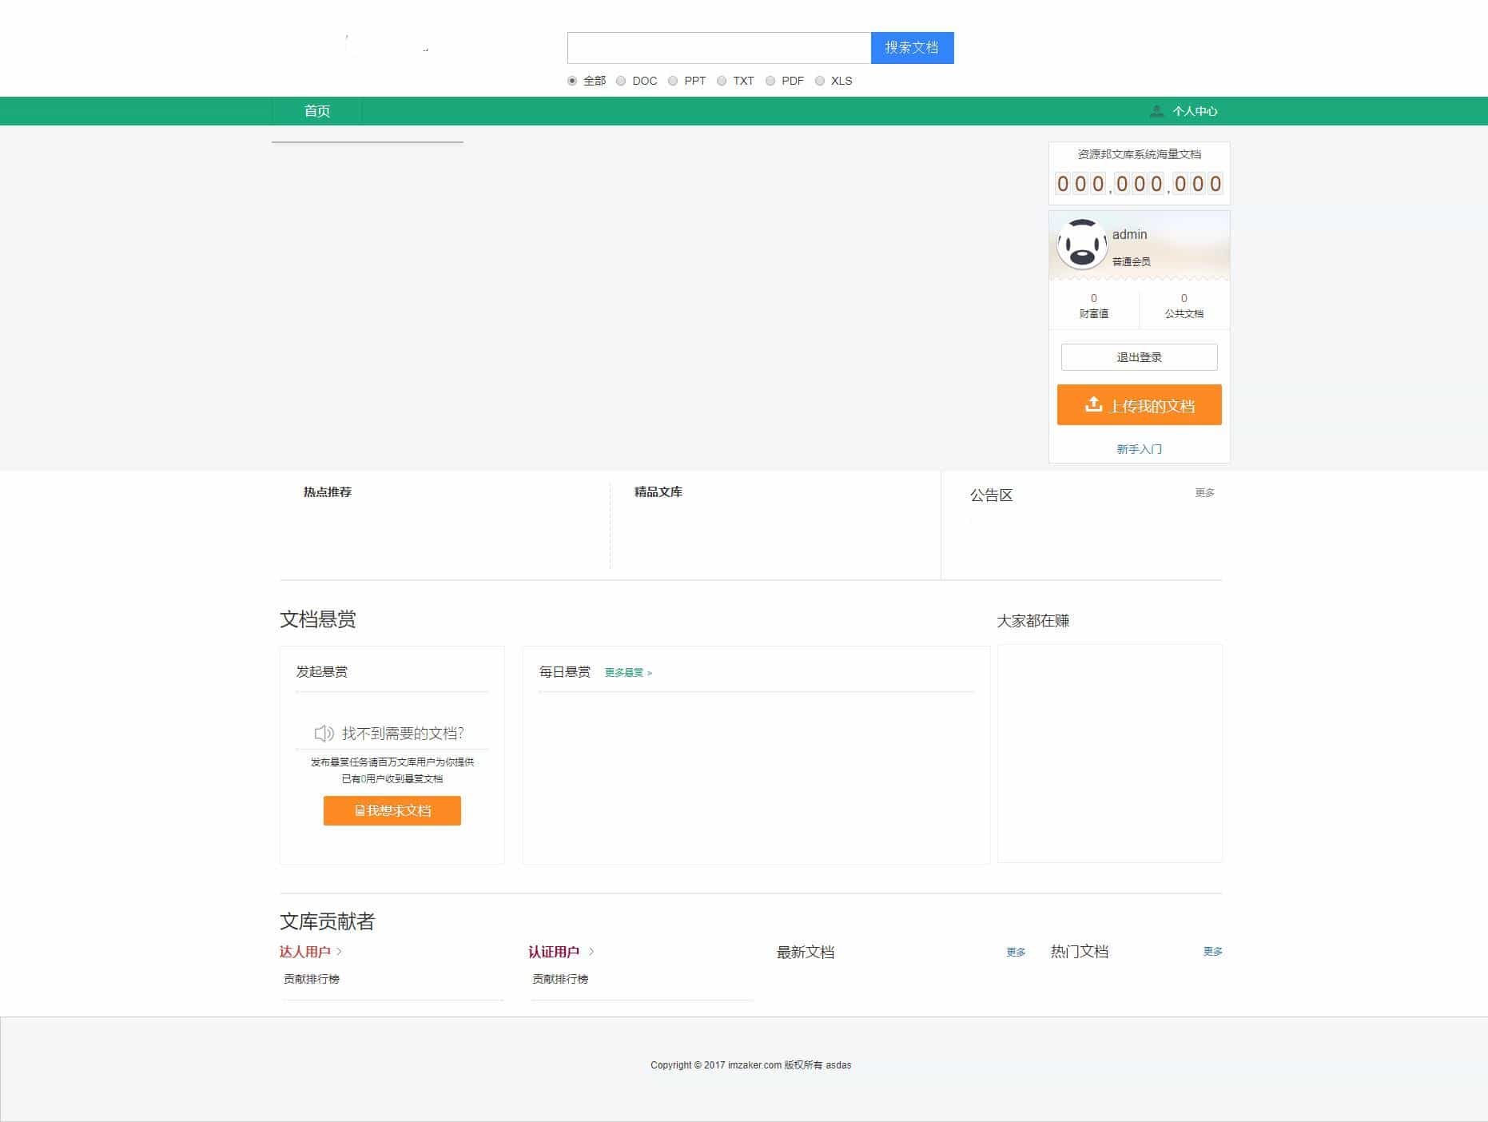Expand 认证用户 with its chevron arrow
1488x1122 pixels.
coord(591,951)
